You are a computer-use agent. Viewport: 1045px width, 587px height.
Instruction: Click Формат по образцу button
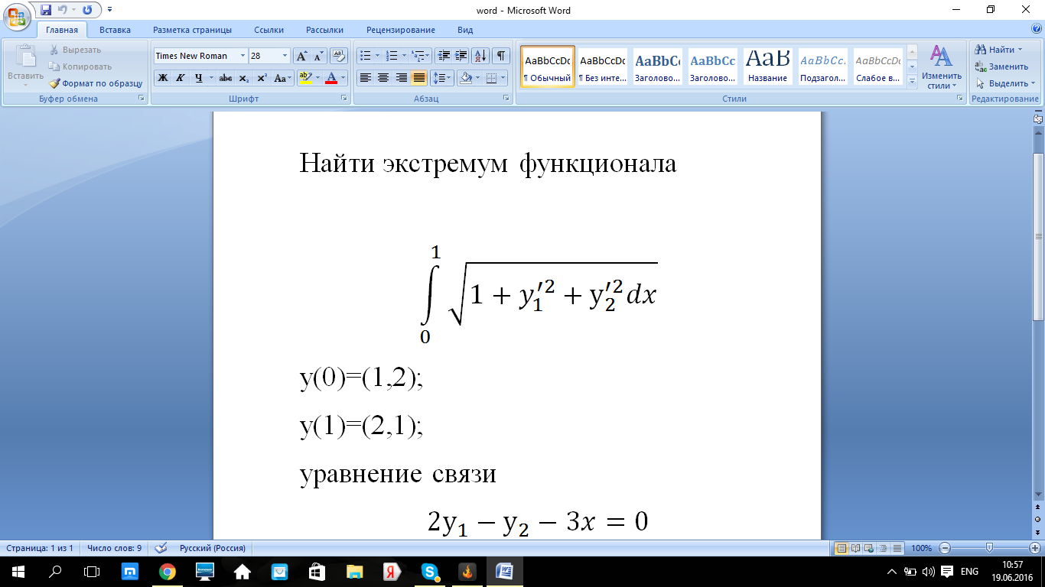96,83
